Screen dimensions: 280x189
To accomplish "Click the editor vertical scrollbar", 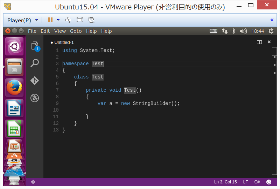I will tap(274, 111).
